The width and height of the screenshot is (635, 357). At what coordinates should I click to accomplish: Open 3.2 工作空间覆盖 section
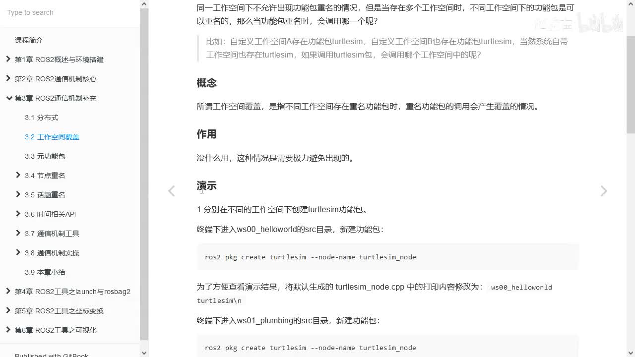52,137
